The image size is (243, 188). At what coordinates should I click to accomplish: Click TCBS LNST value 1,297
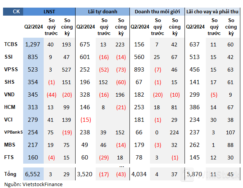pyautogui.click(x=33, y=45)
